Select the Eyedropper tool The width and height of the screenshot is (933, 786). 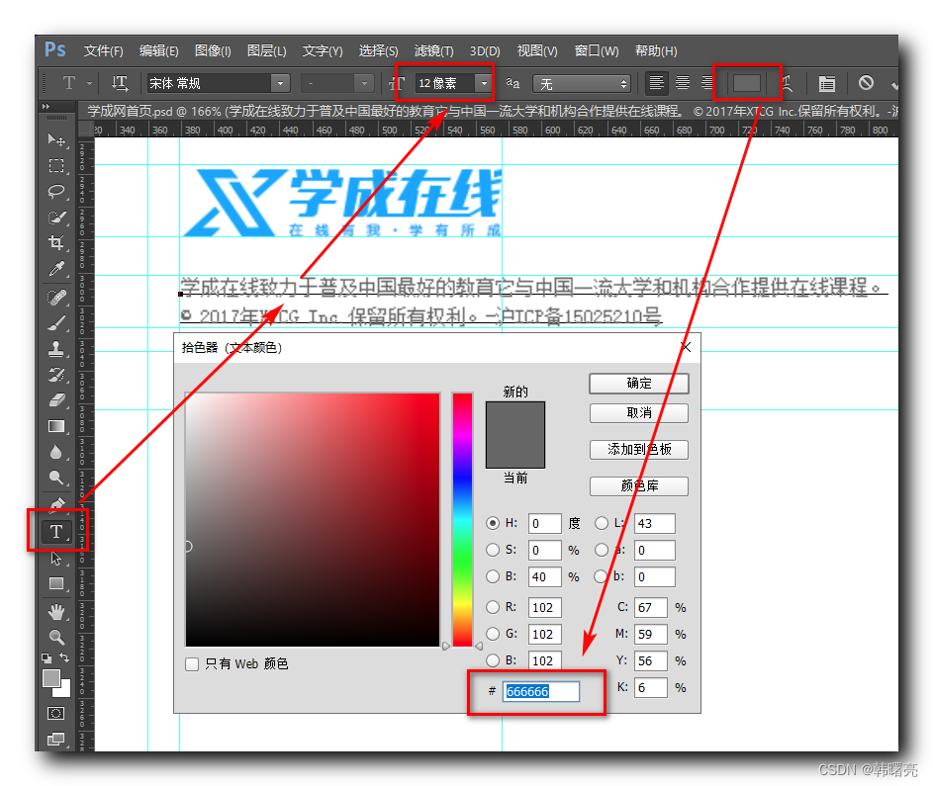pos(56,269)
